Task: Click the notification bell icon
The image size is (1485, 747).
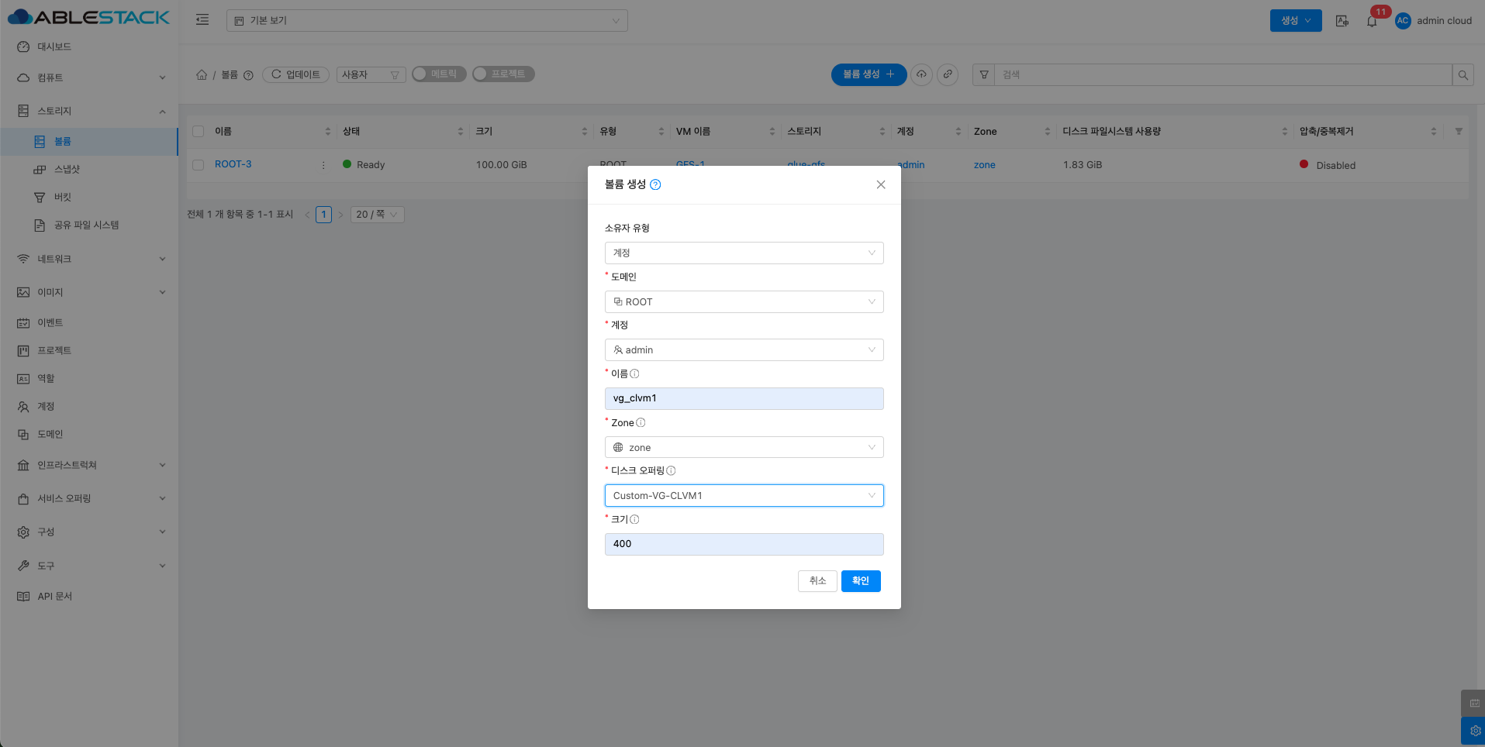Action: click(x=1372, y=21)
